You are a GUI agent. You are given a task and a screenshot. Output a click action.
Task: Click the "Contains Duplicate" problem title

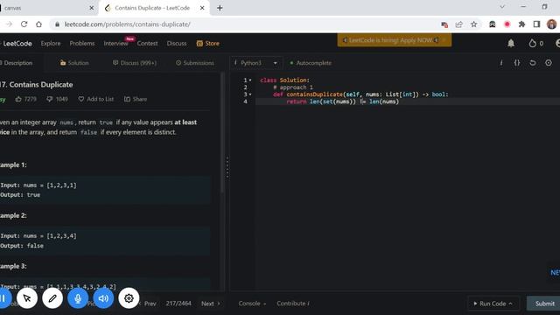pos(41,85)
